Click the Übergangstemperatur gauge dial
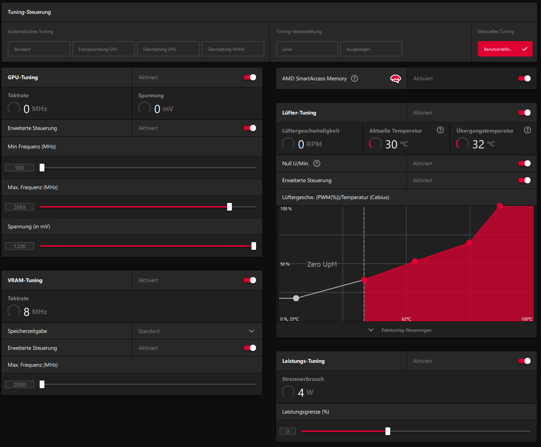Screen dimensions: 541x447 click(463, 143)
